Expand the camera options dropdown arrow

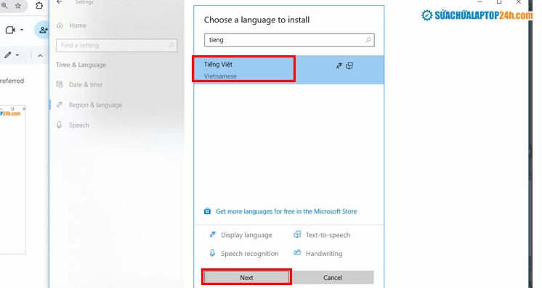[22, 30]
